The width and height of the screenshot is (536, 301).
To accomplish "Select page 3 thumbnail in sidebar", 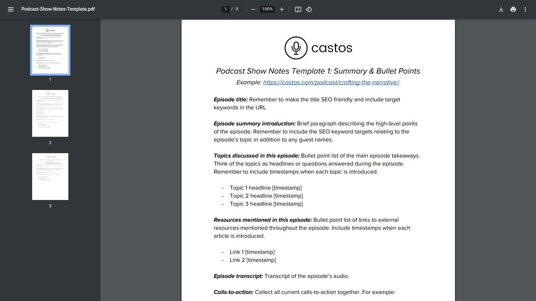I will [50, 176].
